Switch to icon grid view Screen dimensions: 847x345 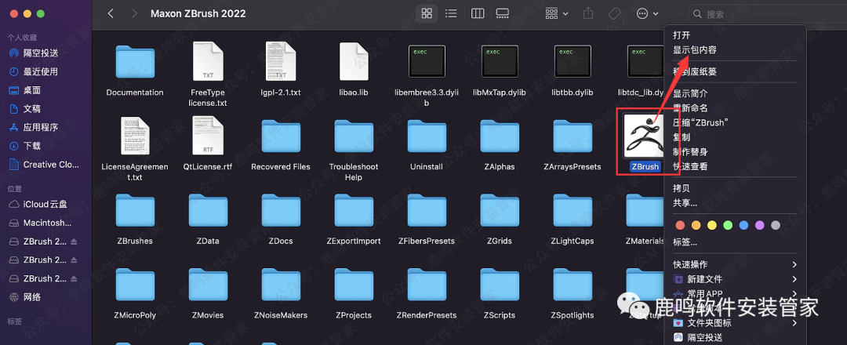click(427, 13)
